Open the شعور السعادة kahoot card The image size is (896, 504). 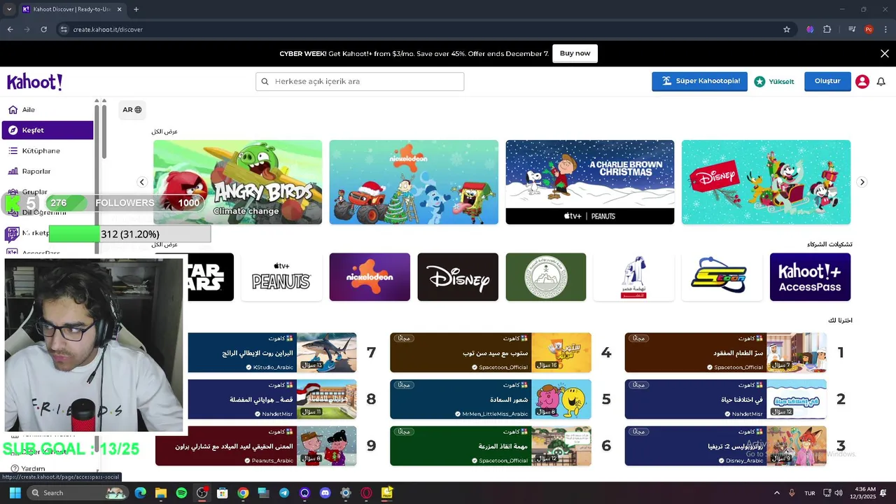click(x=491, y=400)
